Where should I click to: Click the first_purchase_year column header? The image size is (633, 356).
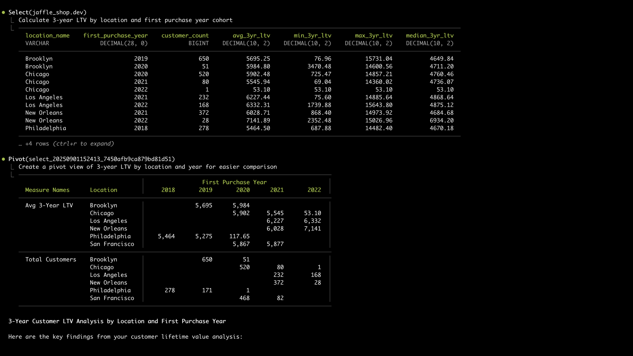pyautogui.click(x=115, y=36)
